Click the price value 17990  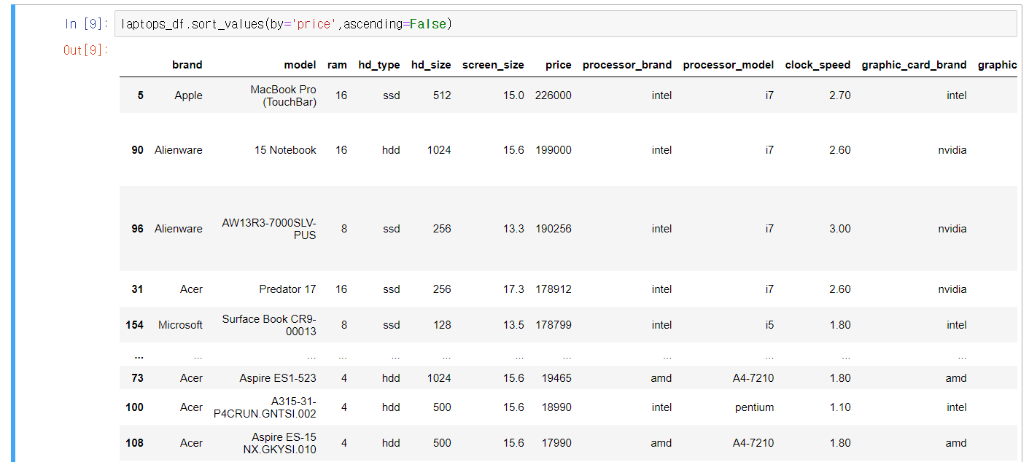556,443
